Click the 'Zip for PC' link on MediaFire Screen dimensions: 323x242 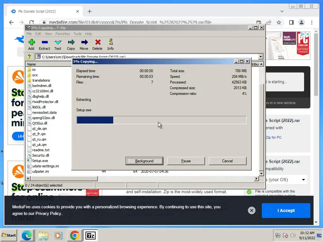coord(273,137)
